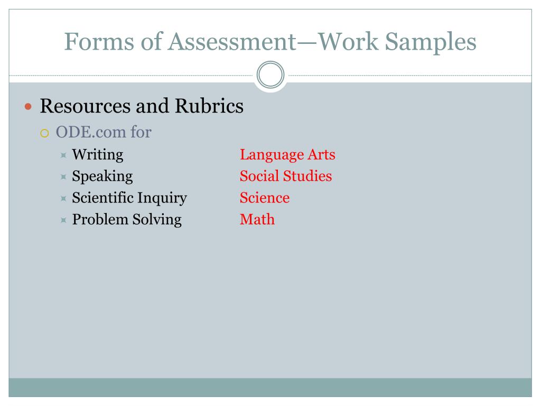
Task: Click the bullet marker beside Speaking
Action: pos(63,177)
